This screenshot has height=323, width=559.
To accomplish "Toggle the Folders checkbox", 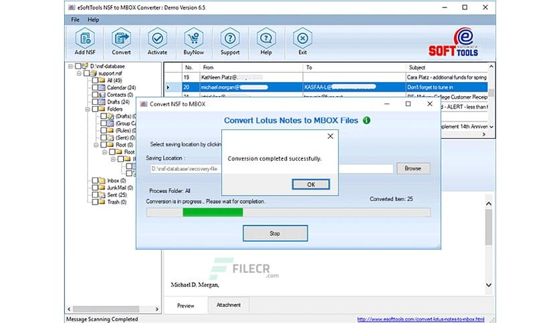I will coord(95,109).
